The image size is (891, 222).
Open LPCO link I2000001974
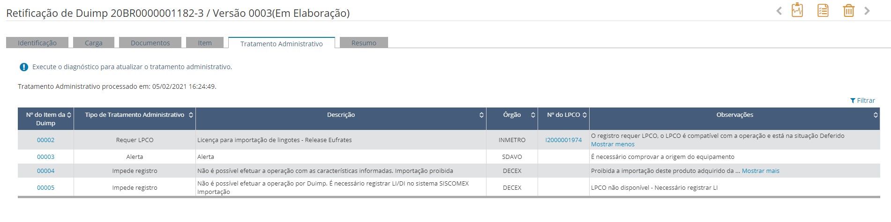point(563,140)
